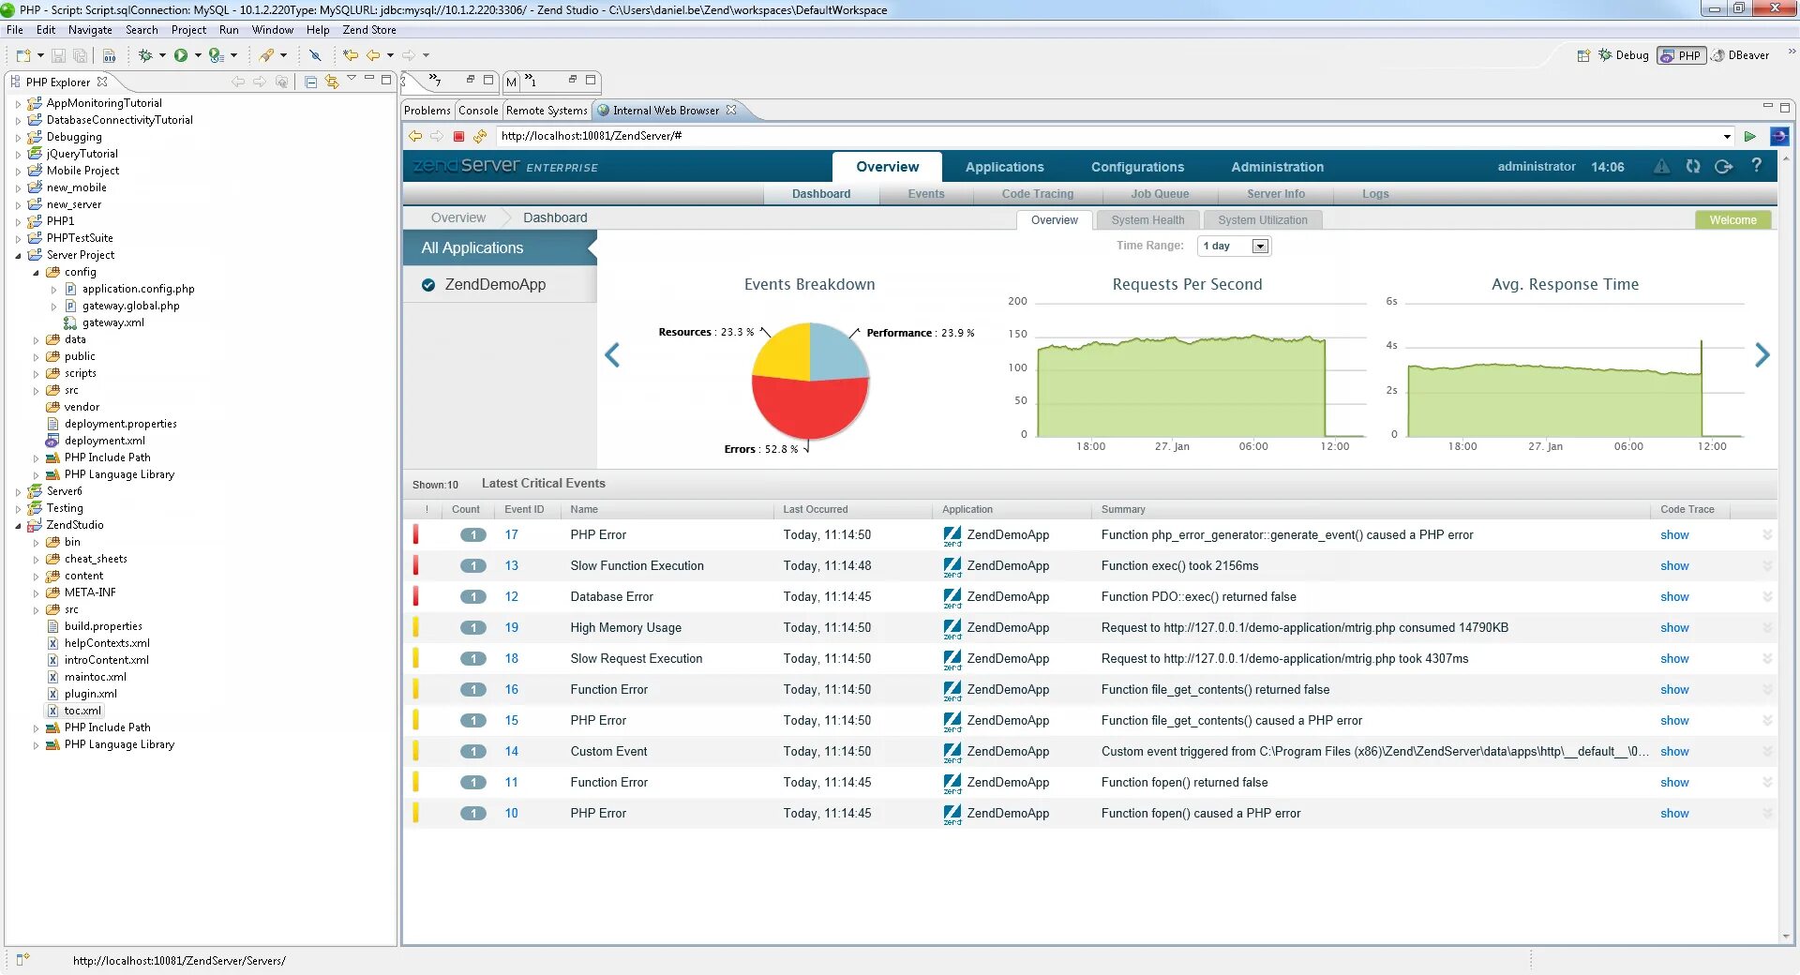Collapse the config folder node

click(36, 273)
